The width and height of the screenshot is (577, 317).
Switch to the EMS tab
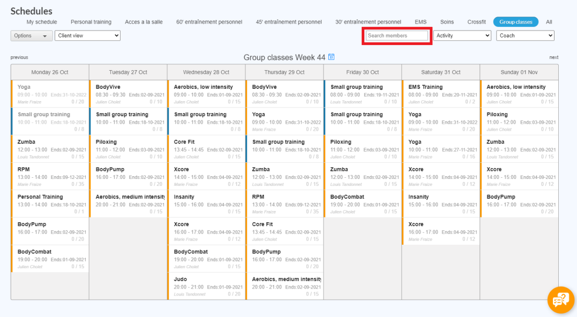(421, 22)
